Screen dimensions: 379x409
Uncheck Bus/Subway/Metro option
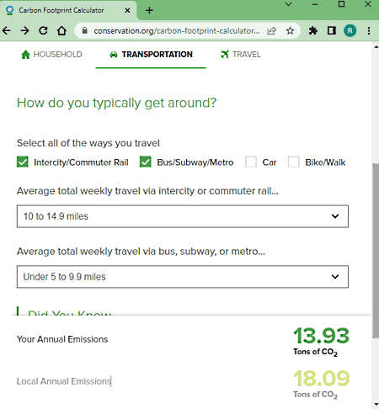pos(145,162)
